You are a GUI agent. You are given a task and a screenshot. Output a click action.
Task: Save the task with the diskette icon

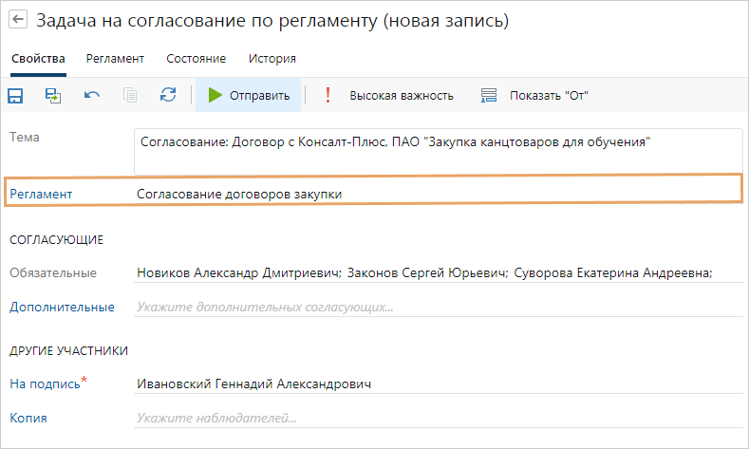(x=16, y=95)
